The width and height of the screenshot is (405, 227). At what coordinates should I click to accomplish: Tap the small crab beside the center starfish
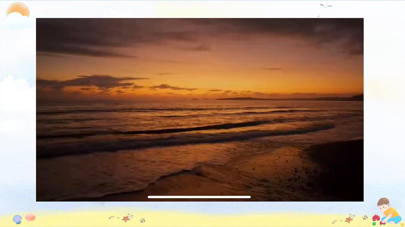click(142, 221)
